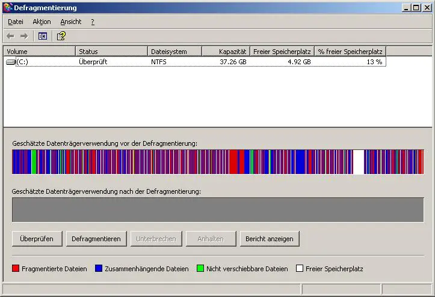This screenshot has width=435, height=297.
Task: Open the Ansicht menu
Action: (70, 22)
